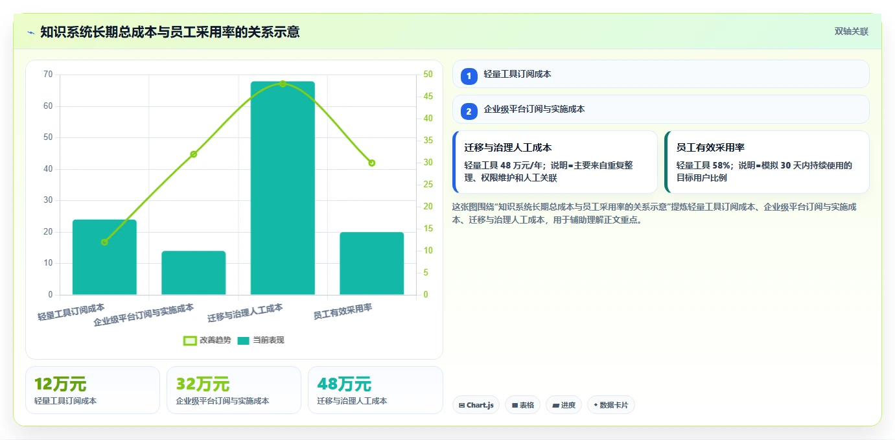Click the 员工有效采用率 bar in chart

(x=371, y=263)
